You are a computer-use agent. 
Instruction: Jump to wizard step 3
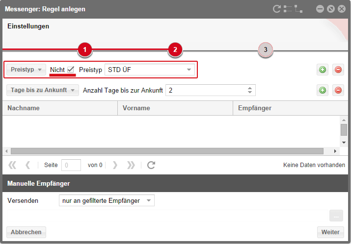(x=266, y=49)
